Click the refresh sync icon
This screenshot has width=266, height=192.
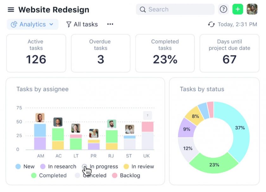coord(211,24)
